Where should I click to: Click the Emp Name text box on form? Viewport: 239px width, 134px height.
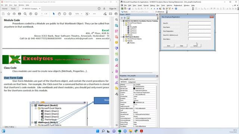199,27
